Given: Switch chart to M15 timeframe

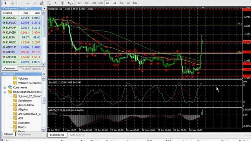Looking at the screenshot, I should pyautogui.click(x=94, y=3).
